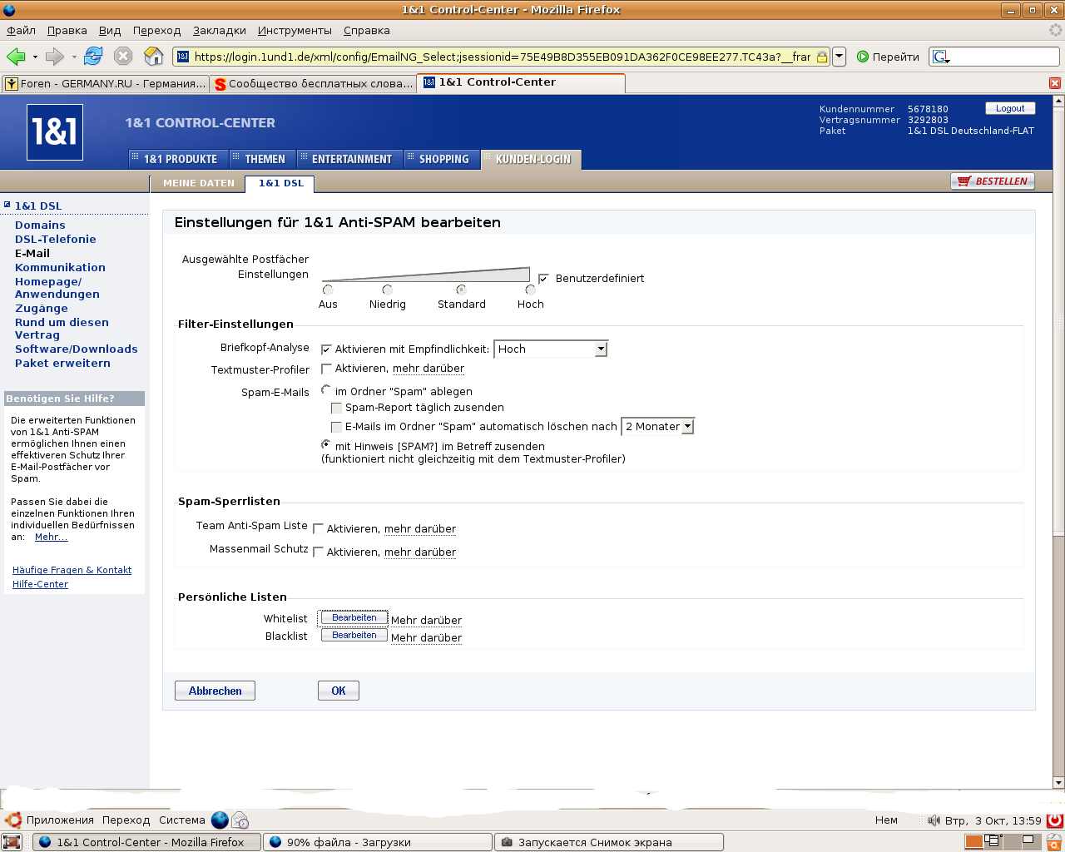1065x852 pixels.
Task: Click the Перейти go button
Action: pos(888,57)
